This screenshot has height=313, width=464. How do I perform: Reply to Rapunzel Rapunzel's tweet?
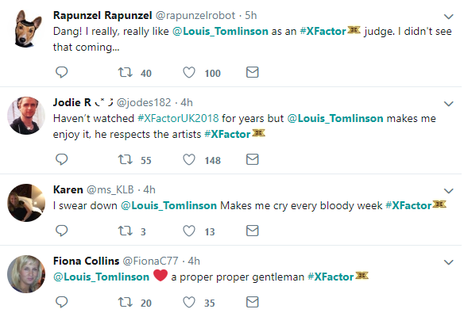[x=61, y=72]
